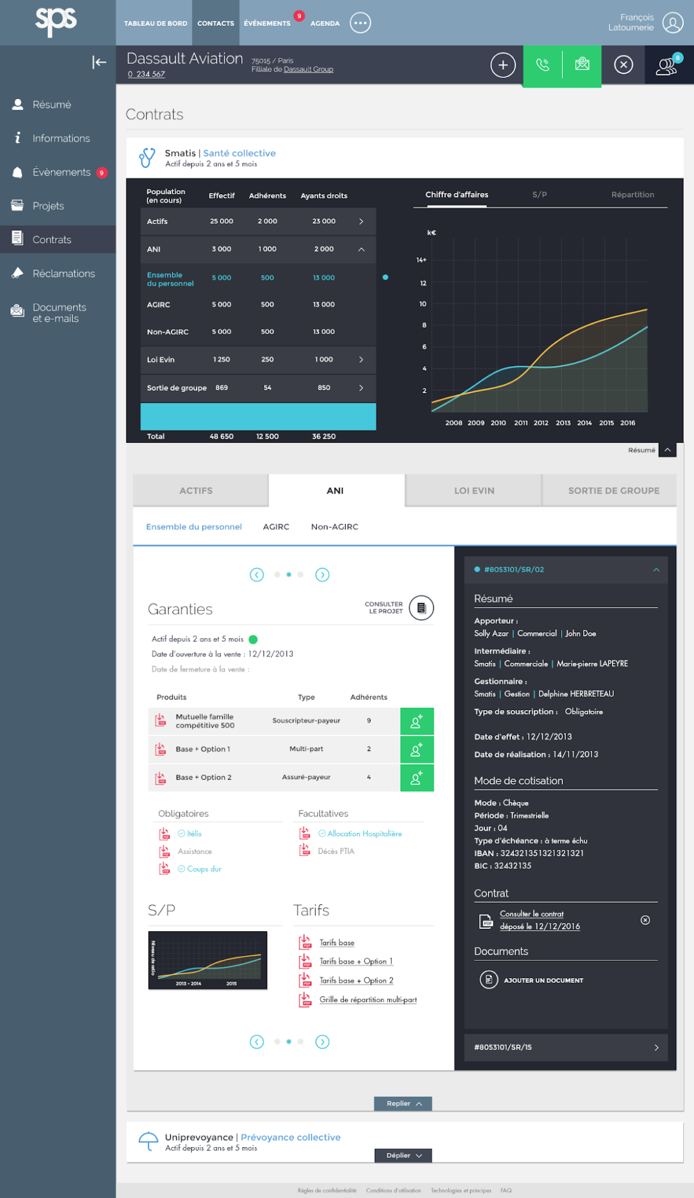Click the three-dots more menu in top bar
The width and height of the screenshot is (694, 1198).
(x=360, y=23)
